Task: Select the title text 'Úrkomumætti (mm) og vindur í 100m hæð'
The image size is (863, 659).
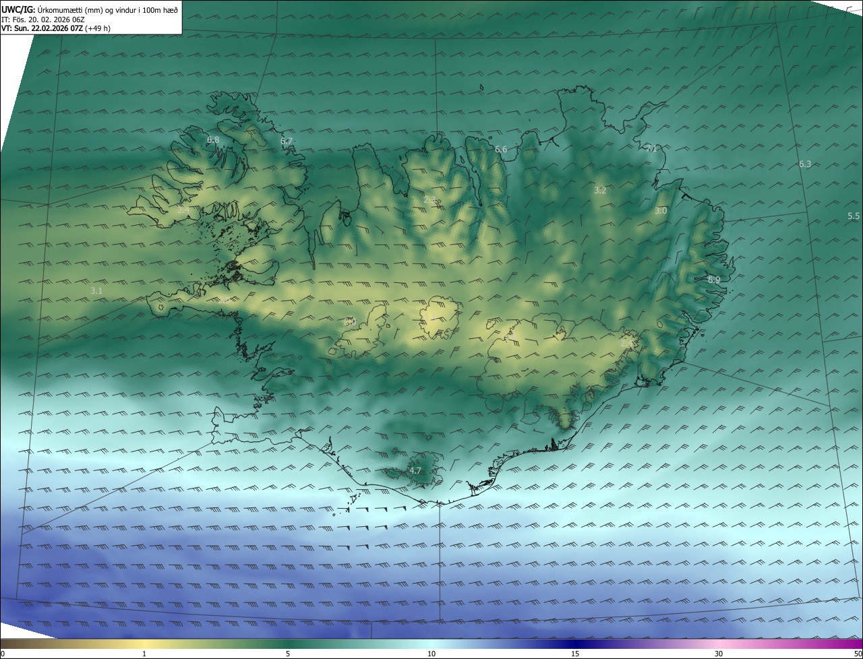Action: click(108, 9)
